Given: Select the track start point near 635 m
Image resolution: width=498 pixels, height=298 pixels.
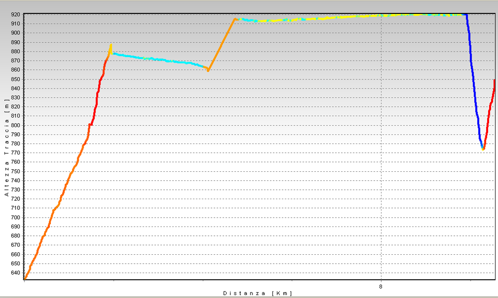Looking at the screenshot, I should tap(25, 278).
